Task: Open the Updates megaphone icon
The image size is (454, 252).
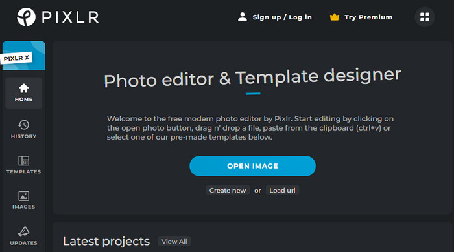Action: pos(24,231)
